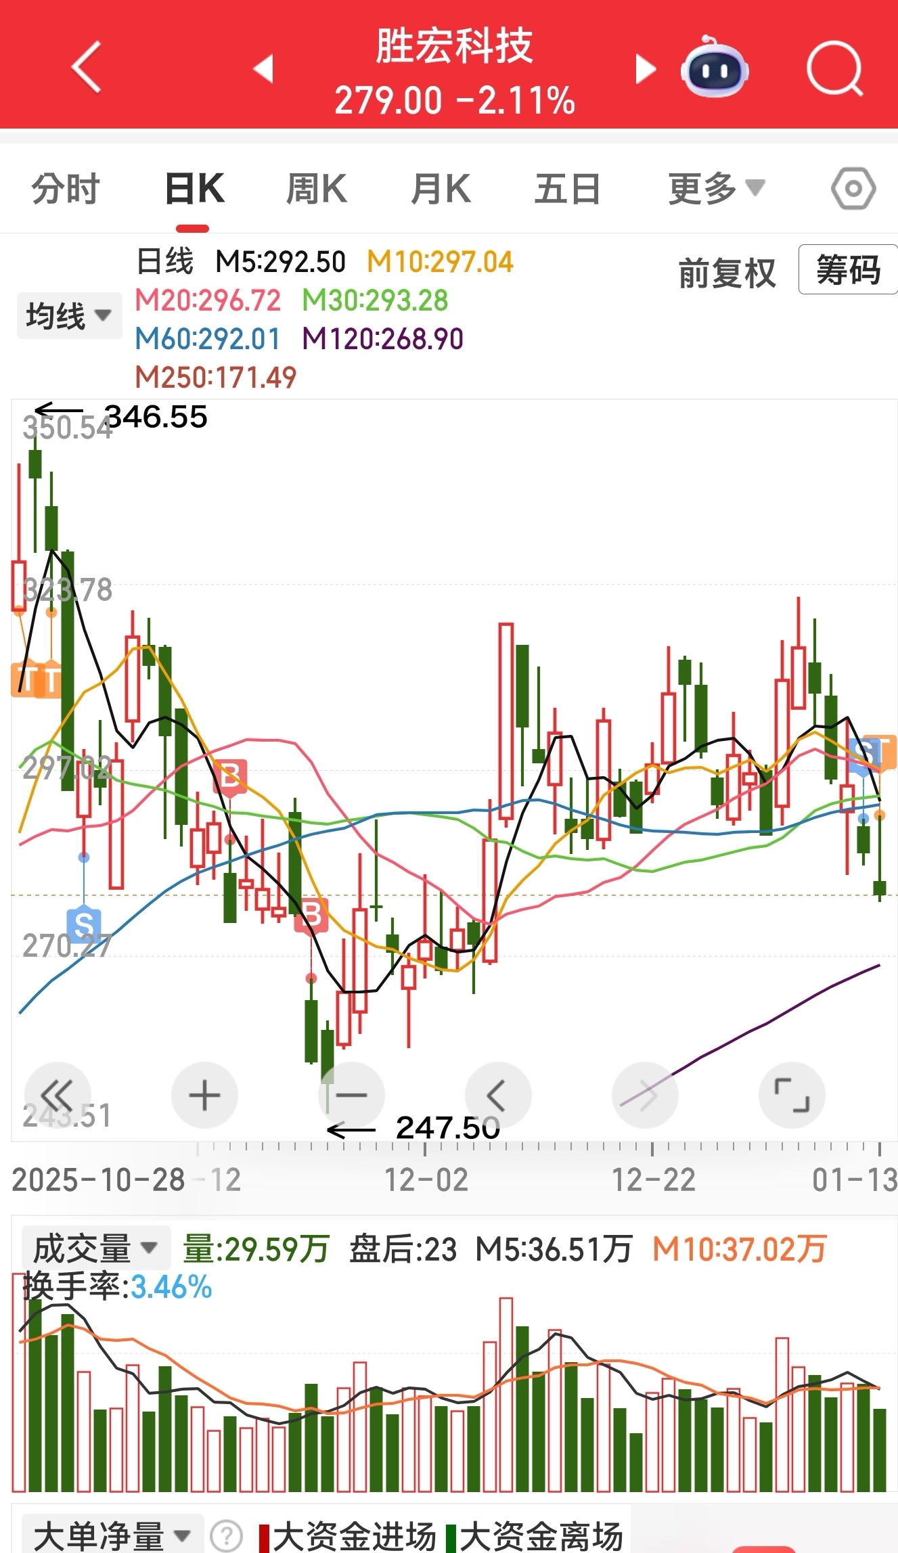Open the 成交量 indicator dropdown
This screenshot has height=1553, width=898.
coord(95,1248)
